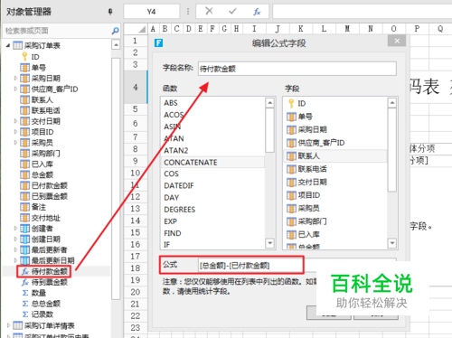Screen dimensions: 452x338
Task: Expand the 最后更新者 field node
Action: click(x=15, y=249)
